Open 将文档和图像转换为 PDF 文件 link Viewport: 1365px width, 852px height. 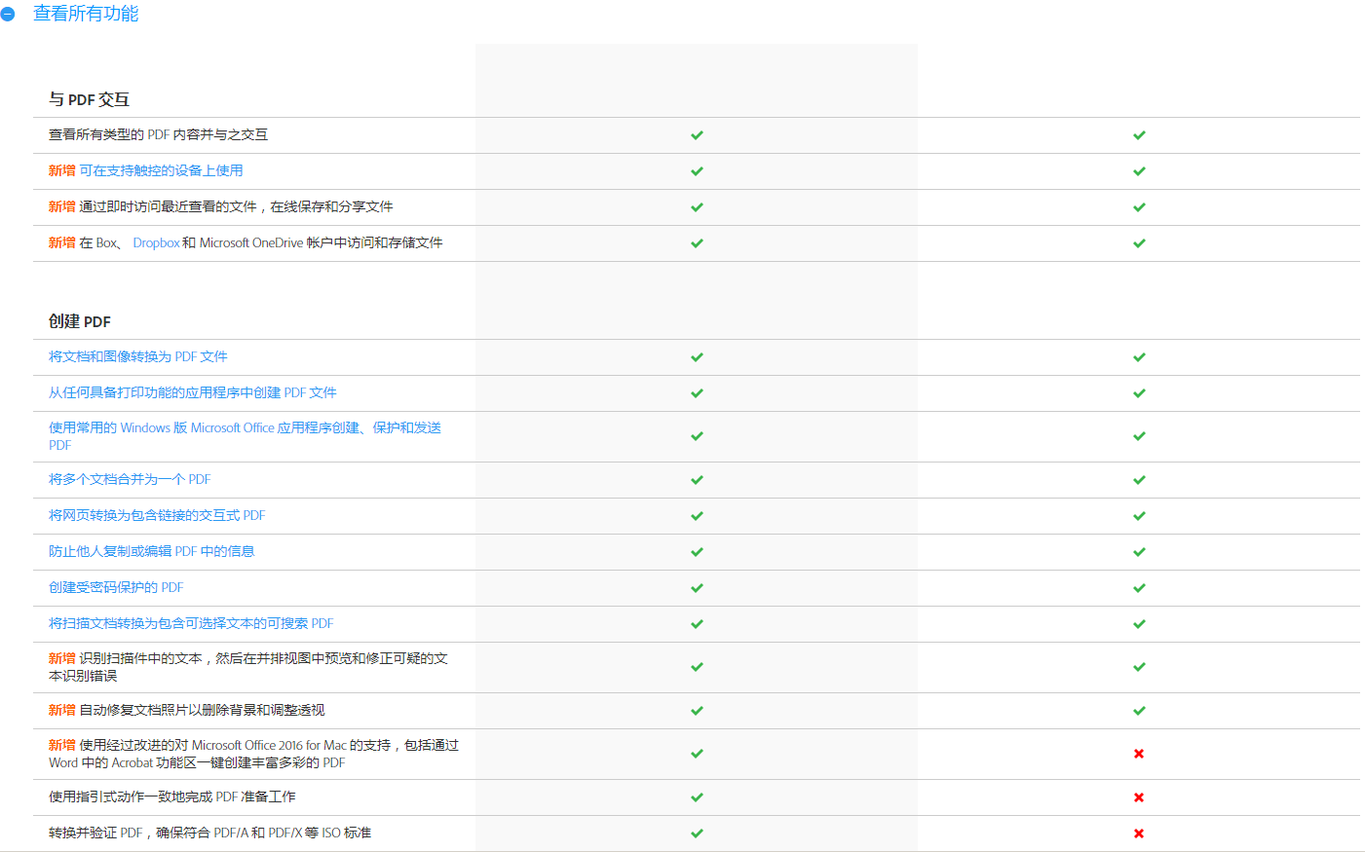[138, 356]
